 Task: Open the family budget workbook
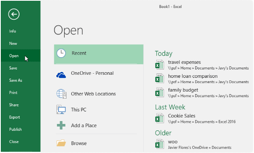click(183, 90)
